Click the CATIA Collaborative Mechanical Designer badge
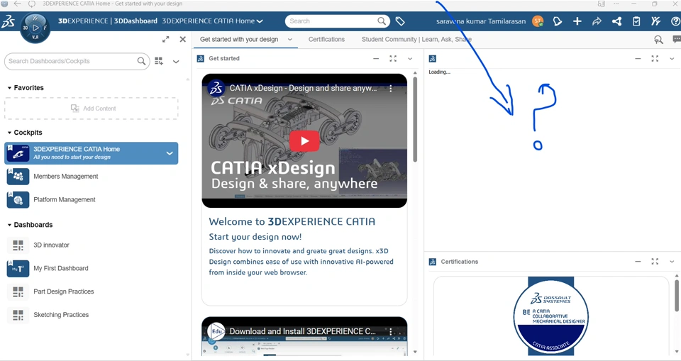 (550, 316)
